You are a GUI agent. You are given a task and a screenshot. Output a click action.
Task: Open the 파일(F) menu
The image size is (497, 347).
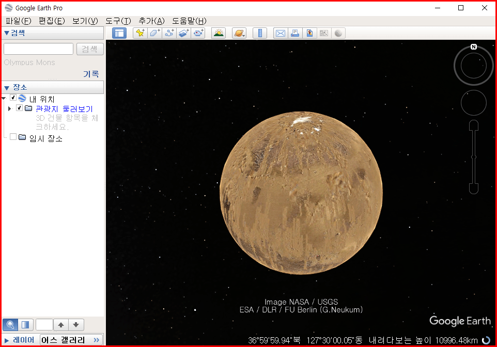coord(19,21)
